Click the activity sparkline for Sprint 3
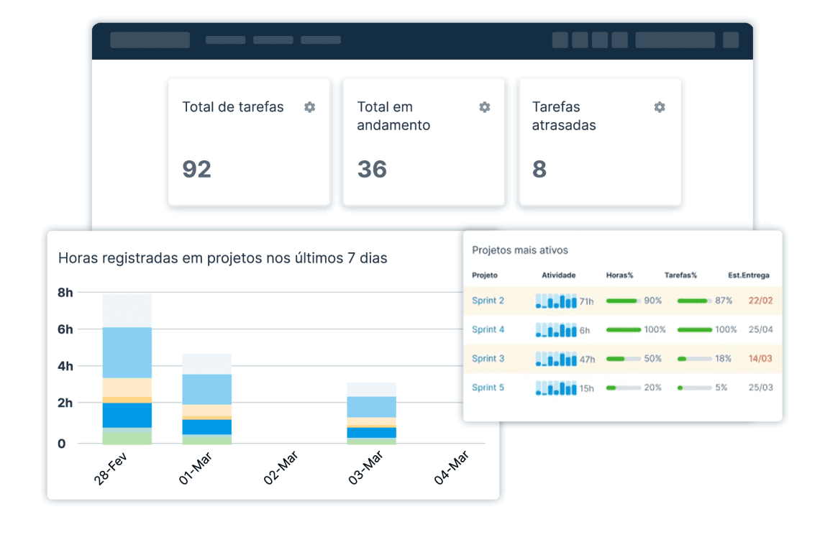Screen dimensions: 820x535 tap(556, 359)
